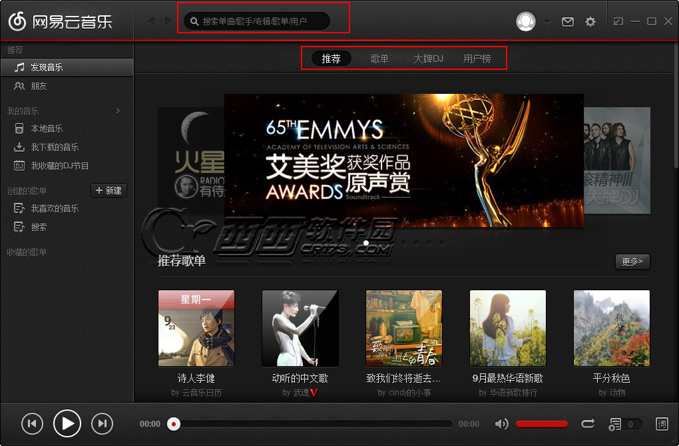Mute audio with the speaker icon

(x=501, y=424)
